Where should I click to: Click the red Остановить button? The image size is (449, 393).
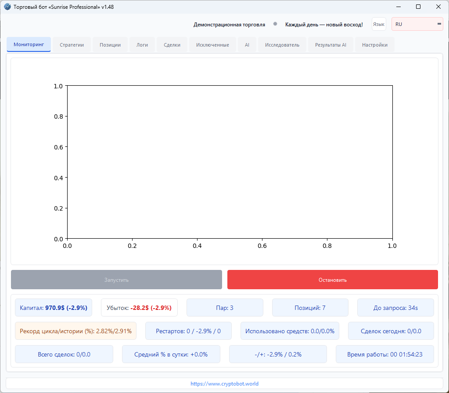pos(332,279)
